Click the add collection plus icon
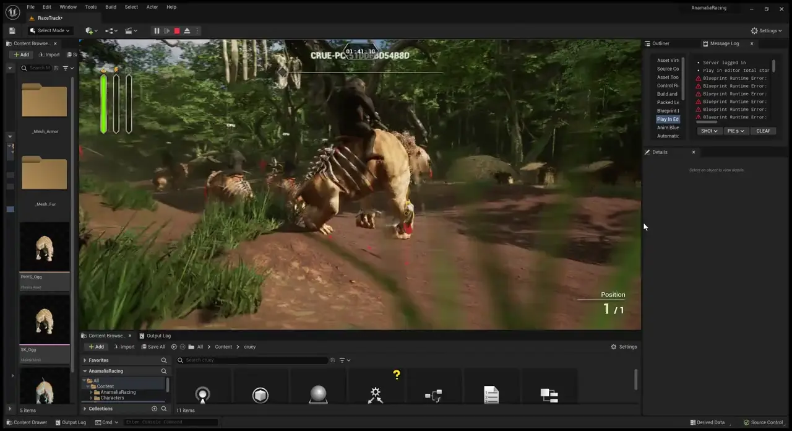This screenshot has width=792, height=431. tap(154, 409)
